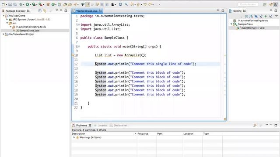The height and width of the screenshot is (157, 280).
Task: Click the Open Task folder icon
Action: point(70,4)
